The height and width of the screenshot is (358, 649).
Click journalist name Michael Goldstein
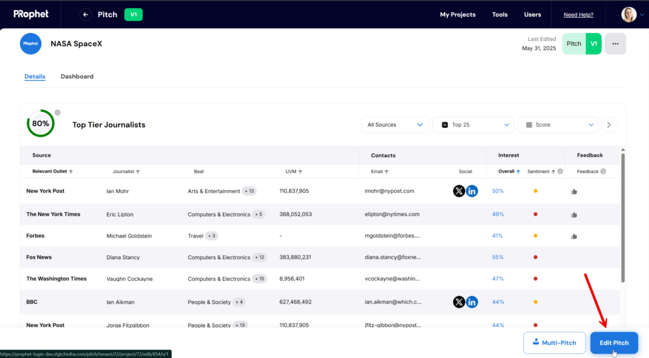129,236
